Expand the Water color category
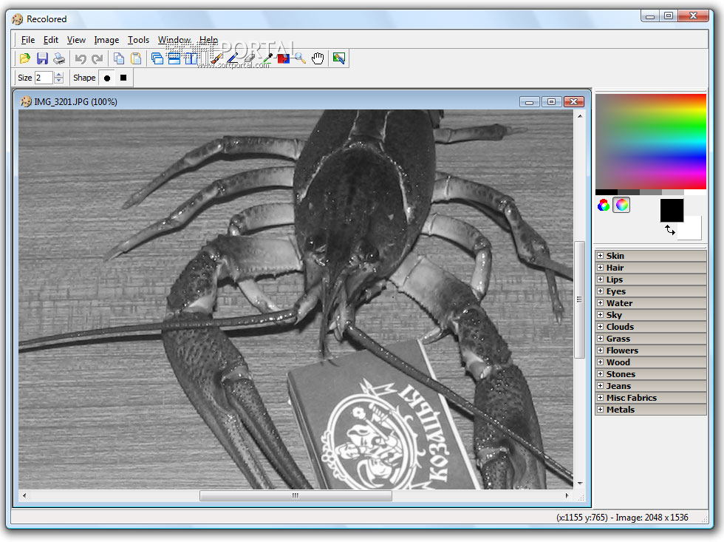Screen dimensions: 724x542 (600, 303)
